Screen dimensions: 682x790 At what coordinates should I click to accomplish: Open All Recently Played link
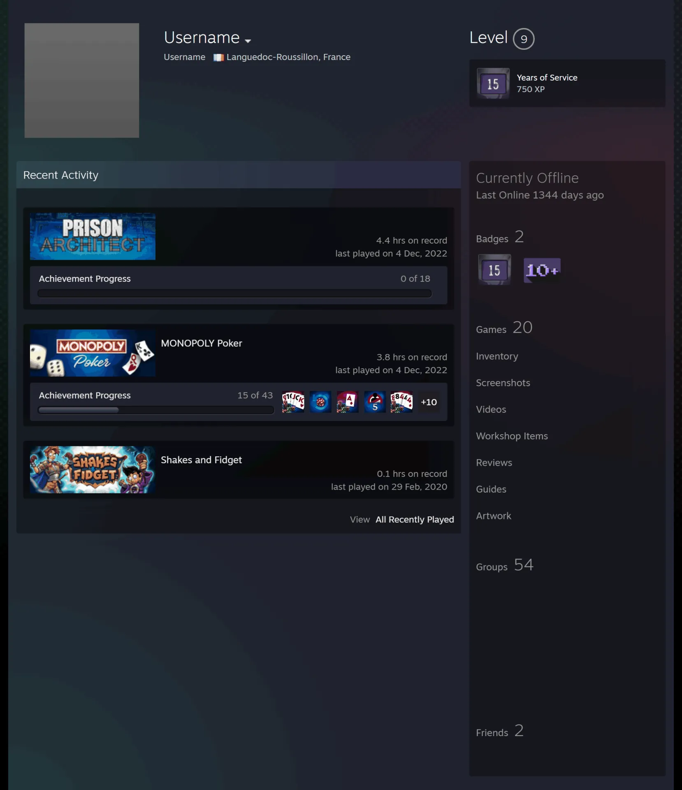coord(415,519)
